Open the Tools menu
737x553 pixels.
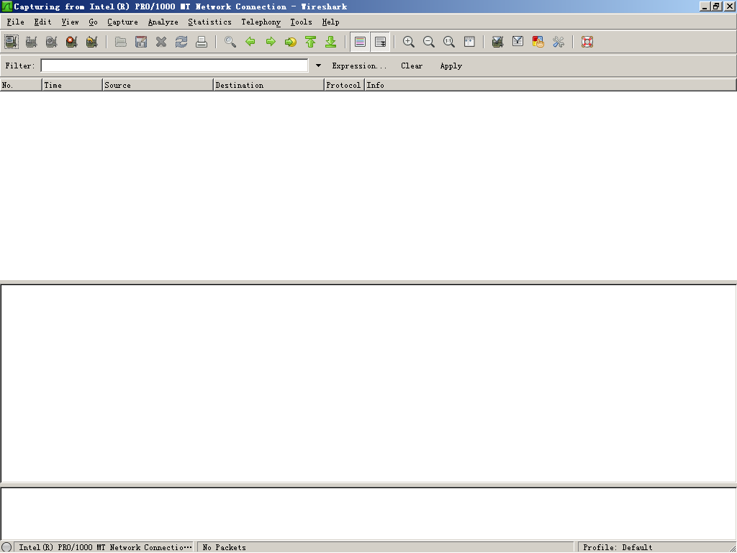point(302,22)
